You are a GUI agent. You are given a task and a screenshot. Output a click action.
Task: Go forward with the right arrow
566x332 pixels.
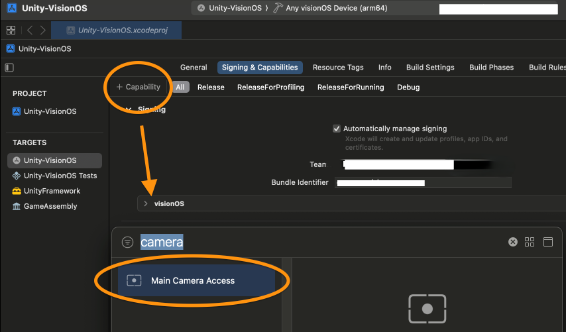[x=43, y=30]
